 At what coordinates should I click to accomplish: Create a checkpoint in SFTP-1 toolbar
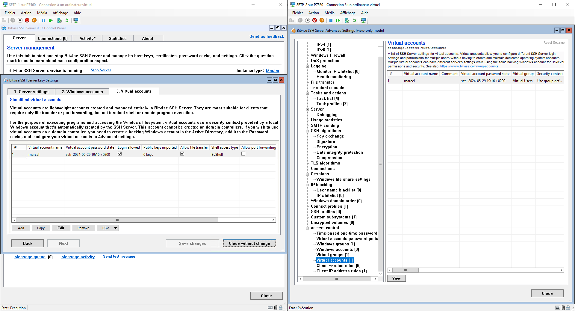click(60, 20)
